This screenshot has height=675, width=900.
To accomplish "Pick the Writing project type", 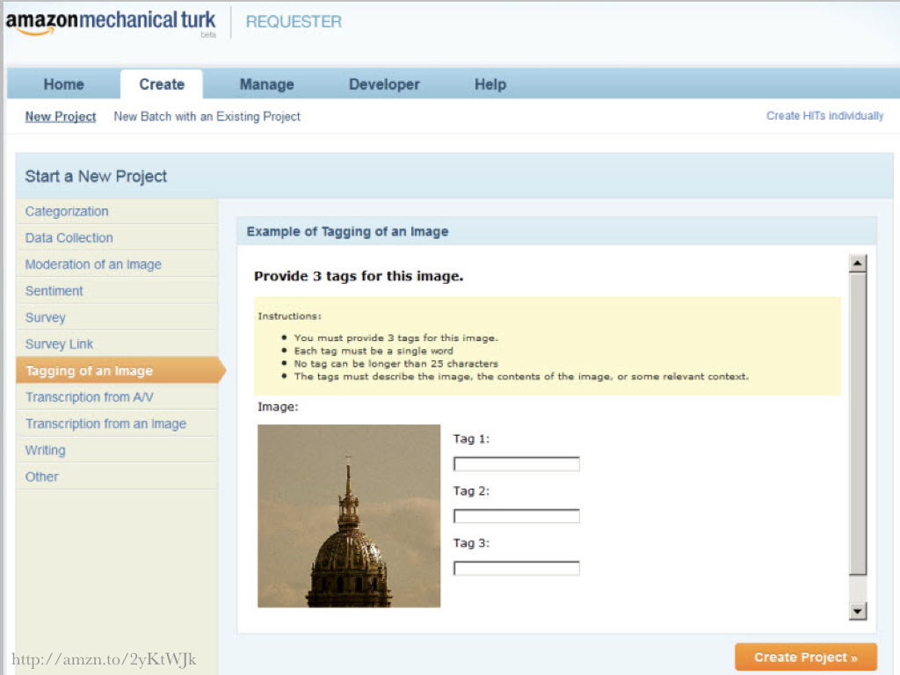I will [x=117, y=450].
